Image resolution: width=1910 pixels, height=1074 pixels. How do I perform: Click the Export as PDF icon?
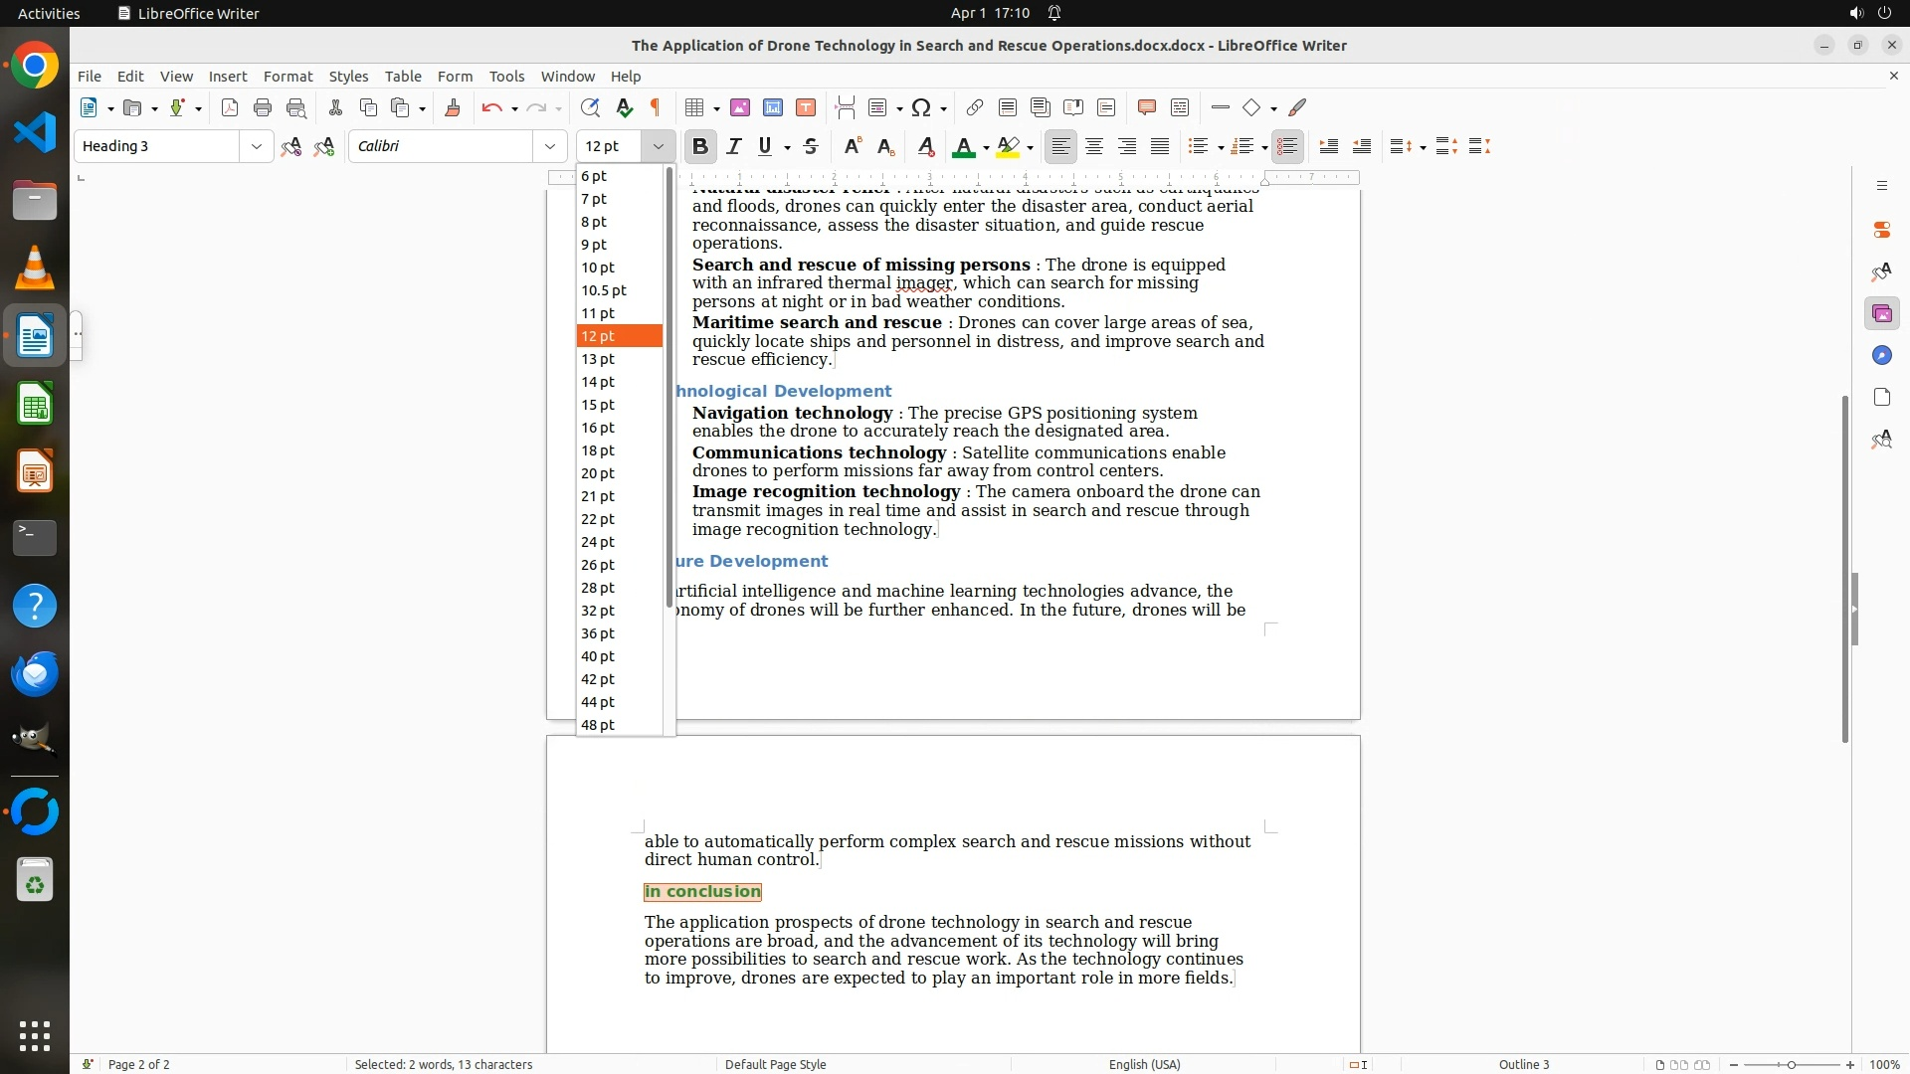[x=230, y=107]
